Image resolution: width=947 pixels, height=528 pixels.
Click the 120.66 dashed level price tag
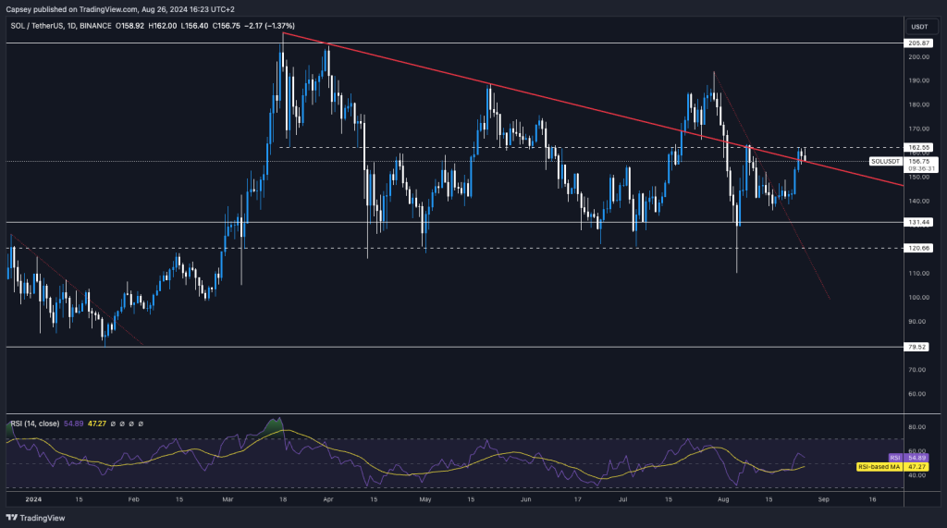click(x=918, y=248)
